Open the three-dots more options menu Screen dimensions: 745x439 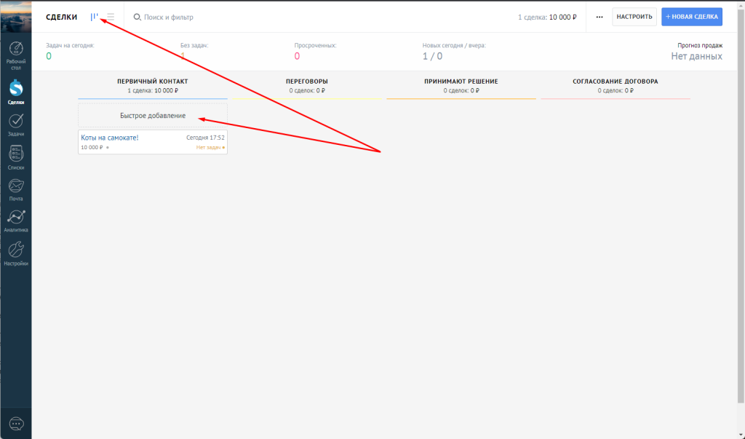599,17
